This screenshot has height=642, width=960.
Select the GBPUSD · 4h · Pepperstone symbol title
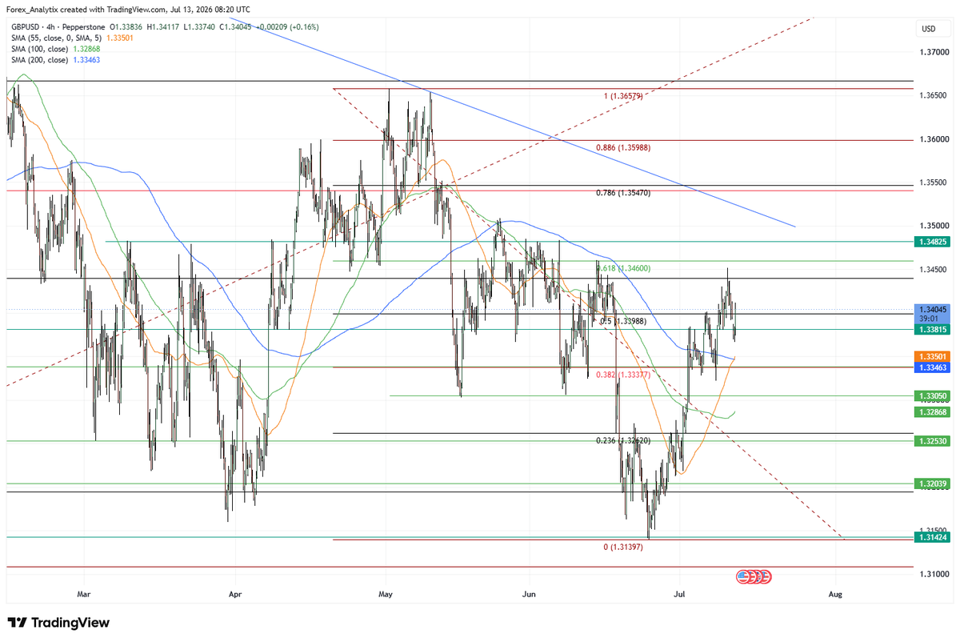pos(59,26)
